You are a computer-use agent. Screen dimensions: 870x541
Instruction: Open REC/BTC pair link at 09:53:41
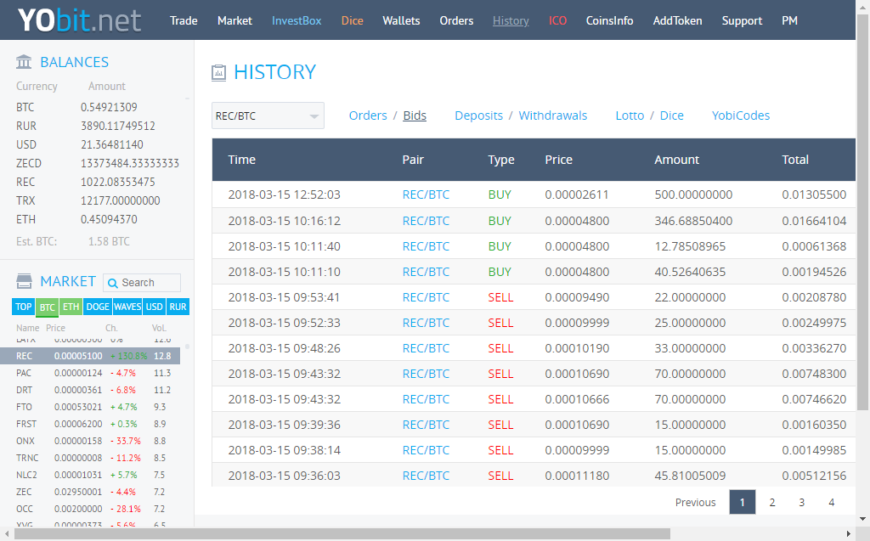(426, 297)
